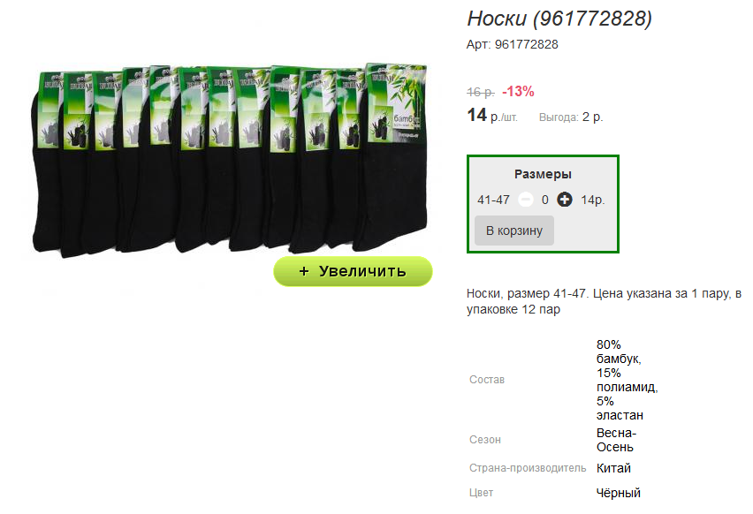Click the Выгода: 2 р. savings text

[571, 117]
